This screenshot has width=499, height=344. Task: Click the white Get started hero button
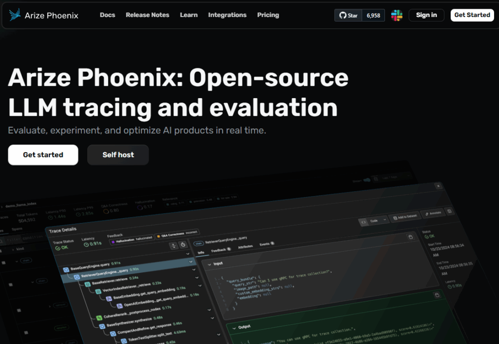click(x=43, y=155)
